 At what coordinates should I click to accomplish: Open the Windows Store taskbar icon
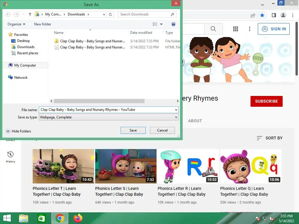click(41, 218)
